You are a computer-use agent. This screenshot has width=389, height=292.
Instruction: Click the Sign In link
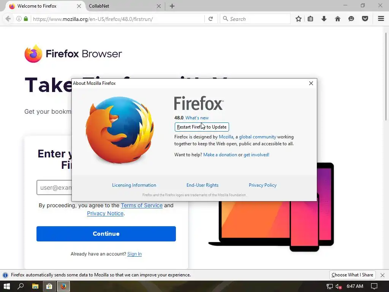pos(134,254)
